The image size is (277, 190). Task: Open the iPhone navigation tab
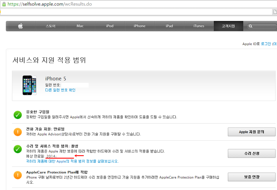pos(140,26)
